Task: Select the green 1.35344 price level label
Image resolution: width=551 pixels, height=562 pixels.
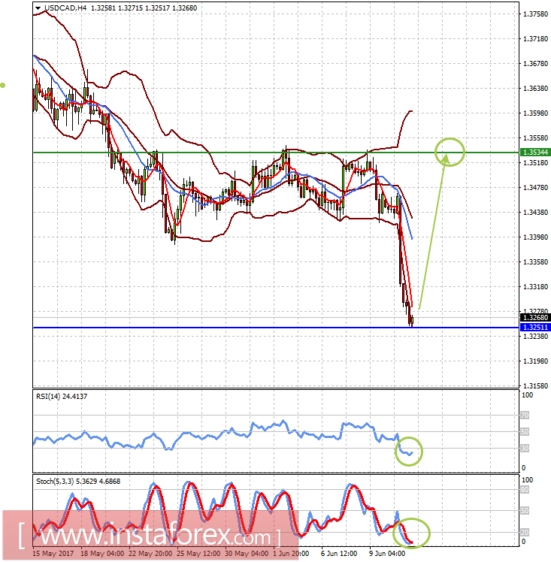Action: pyautogui.click(x=535, y=153)
